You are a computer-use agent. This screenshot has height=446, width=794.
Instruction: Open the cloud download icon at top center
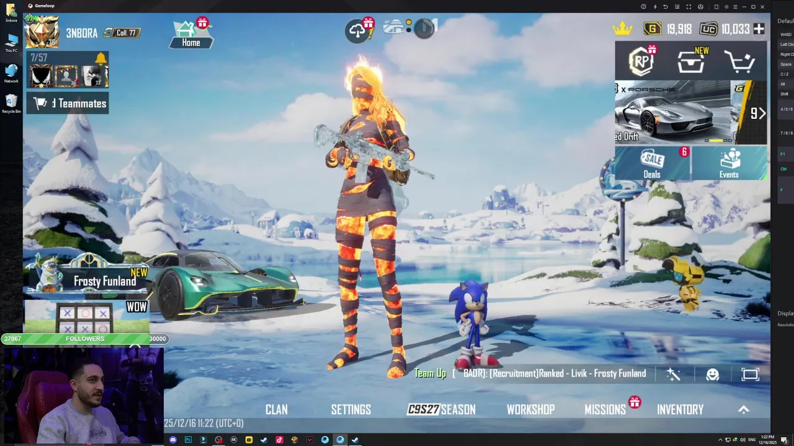click(x=358, y=30)
